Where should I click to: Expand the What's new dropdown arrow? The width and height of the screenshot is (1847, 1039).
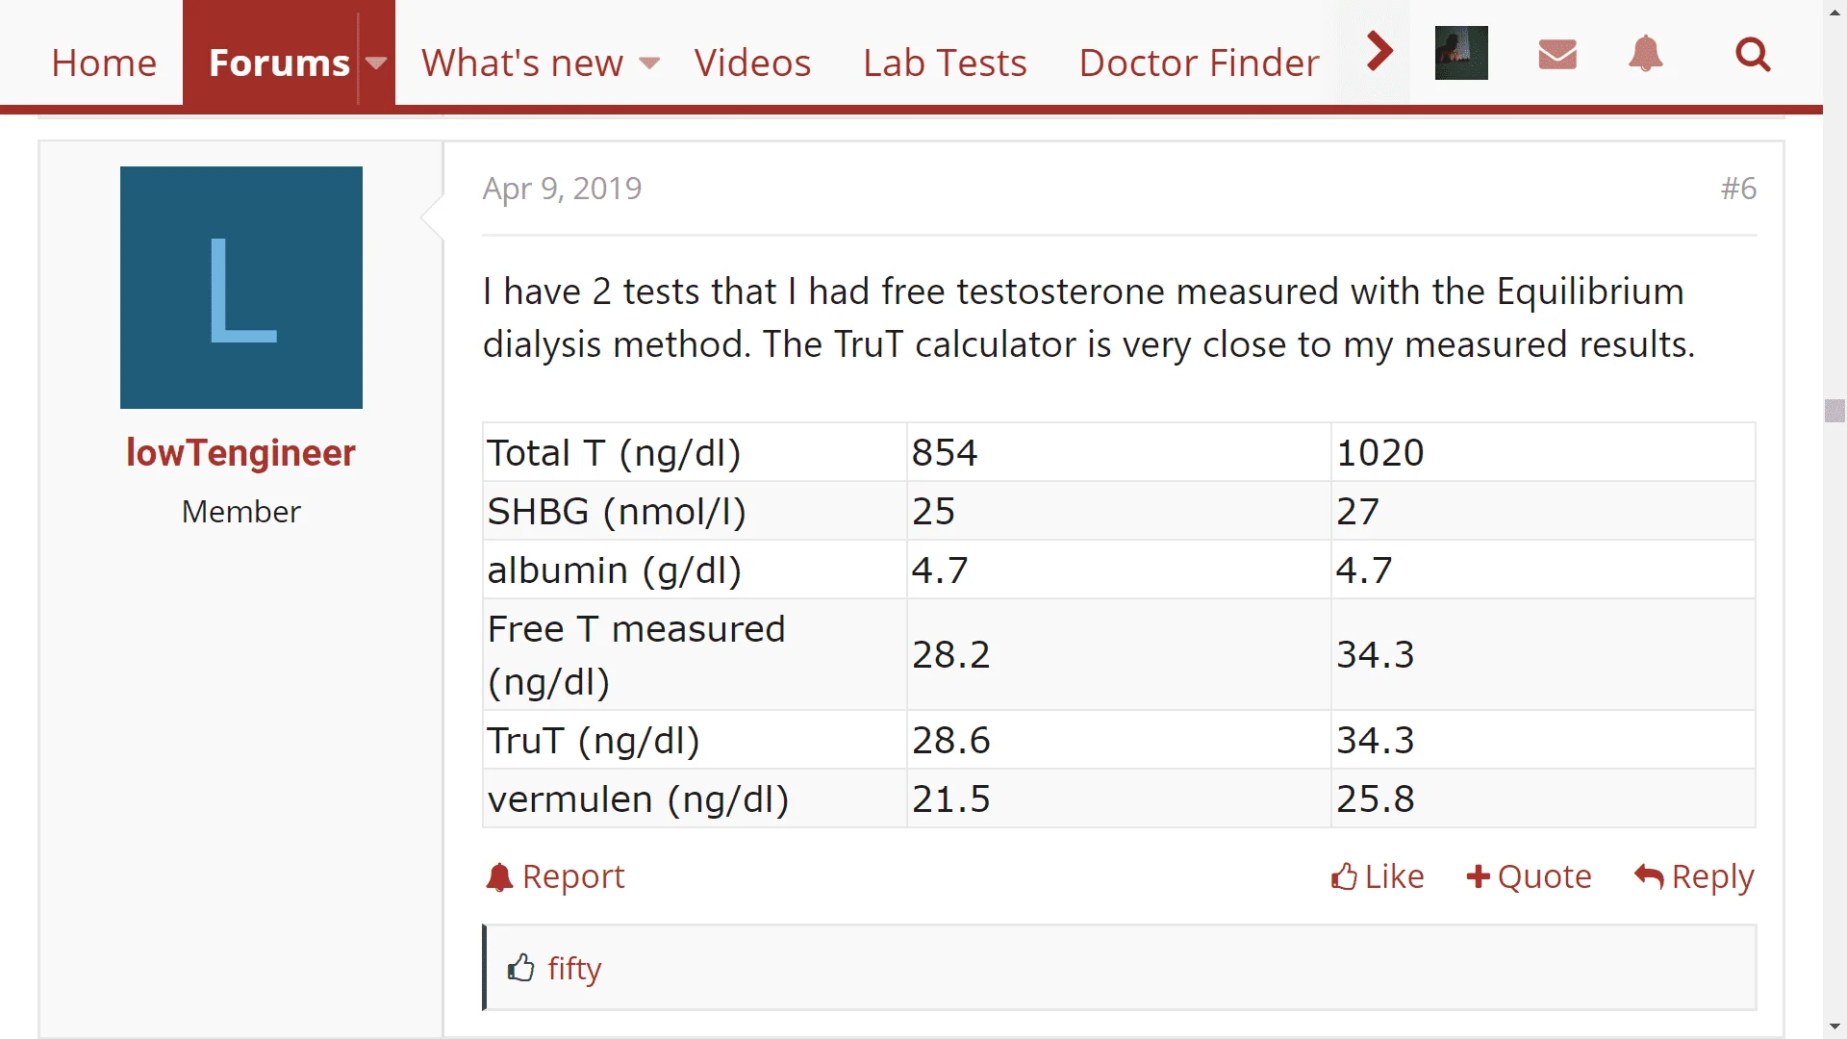(649, 63)
